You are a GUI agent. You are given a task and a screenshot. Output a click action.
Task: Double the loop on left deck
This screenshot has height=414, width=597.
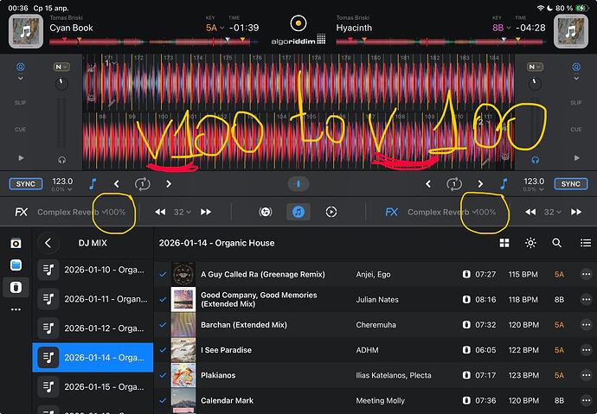(169, 184)
